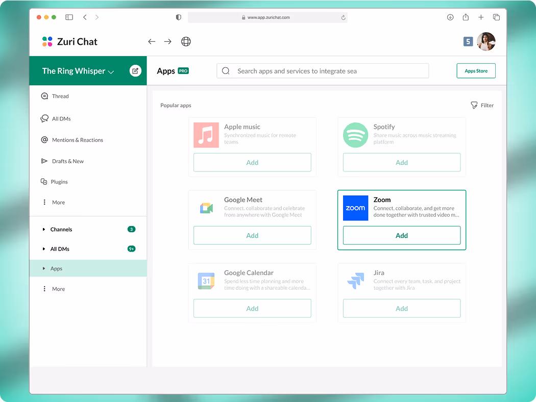Viewport: 536px width, 402px height.
Task: Click the Spotify app icon
Action: [x=355, y=135]
